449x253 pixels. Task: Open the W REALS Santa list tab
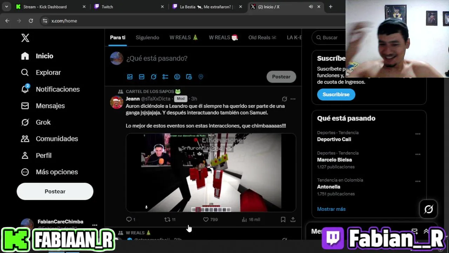point(223,38)
